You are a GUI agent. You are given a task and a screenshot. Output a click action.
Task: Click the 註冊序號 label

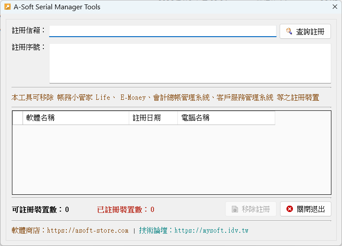pyautogui.click(x=28, y=47)
